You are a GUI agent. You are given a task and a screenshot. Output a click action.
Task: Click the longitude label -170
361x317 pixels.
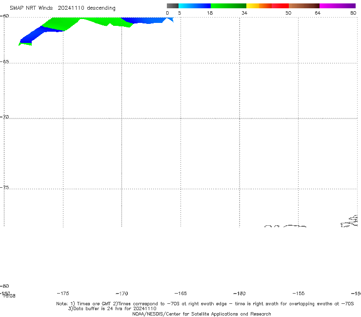[121, 293]
